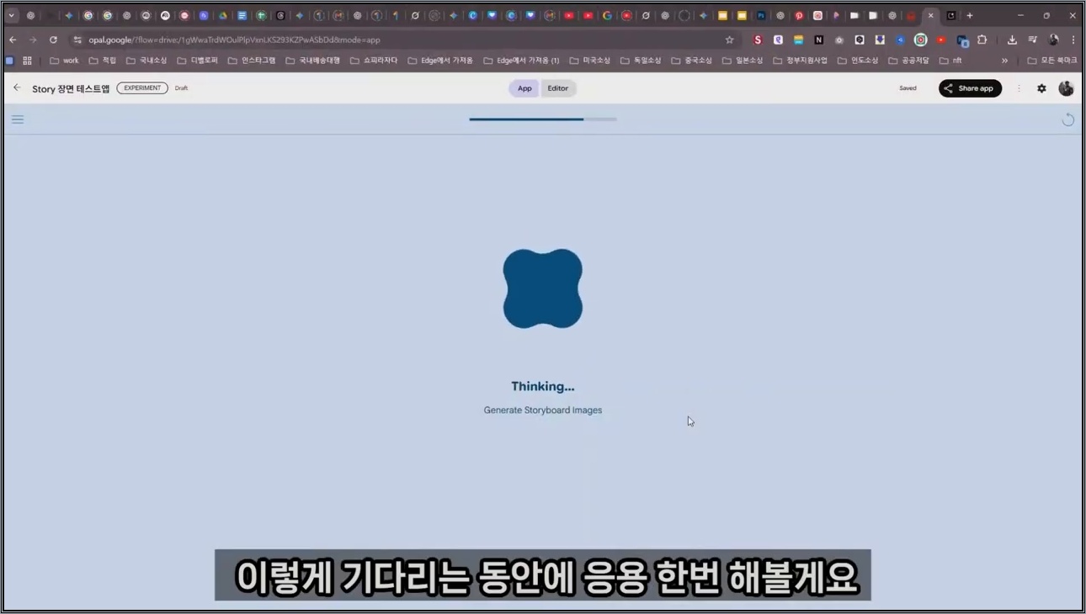Viewport: 1086px width, 614px height.
Task: Open the 독일소싱 bookmarks folder
Action: 641,61
